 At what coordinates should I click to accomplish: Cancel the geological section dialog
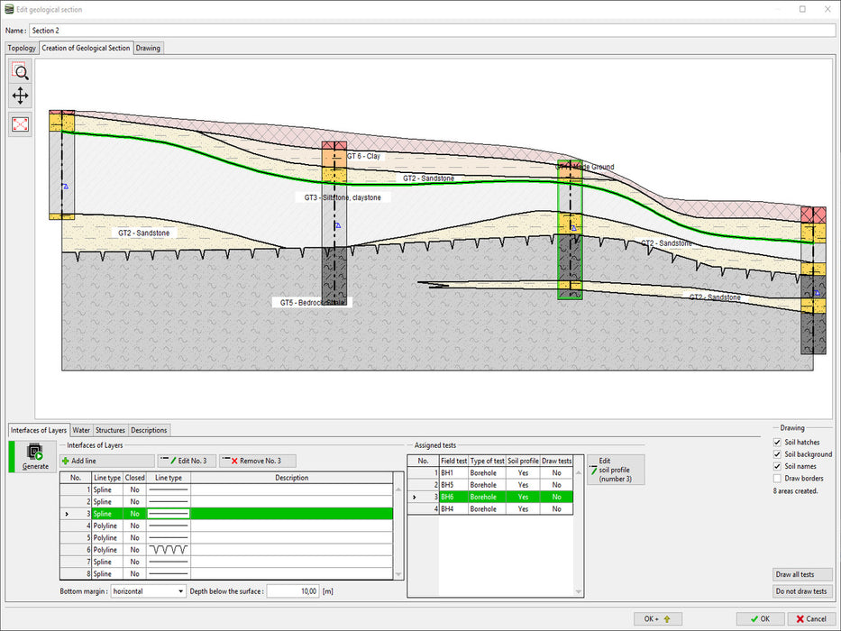[x=809, y=619]
